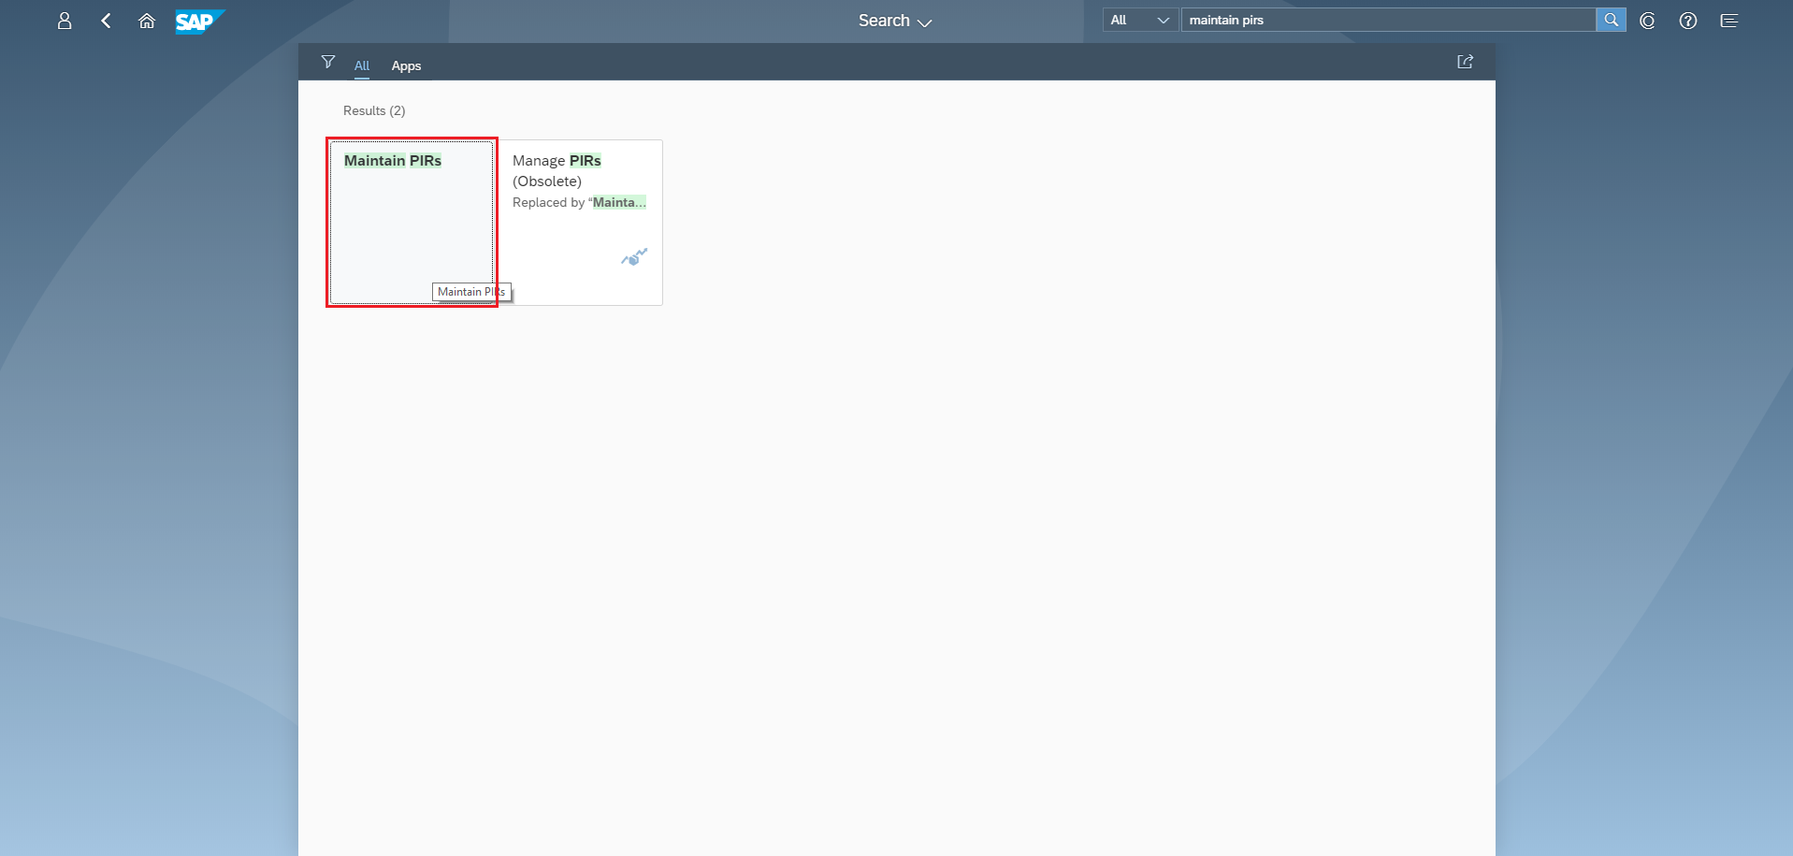Click the Results (2) text
Viewport: 1793px width, 856px height.
pos(374,110)
